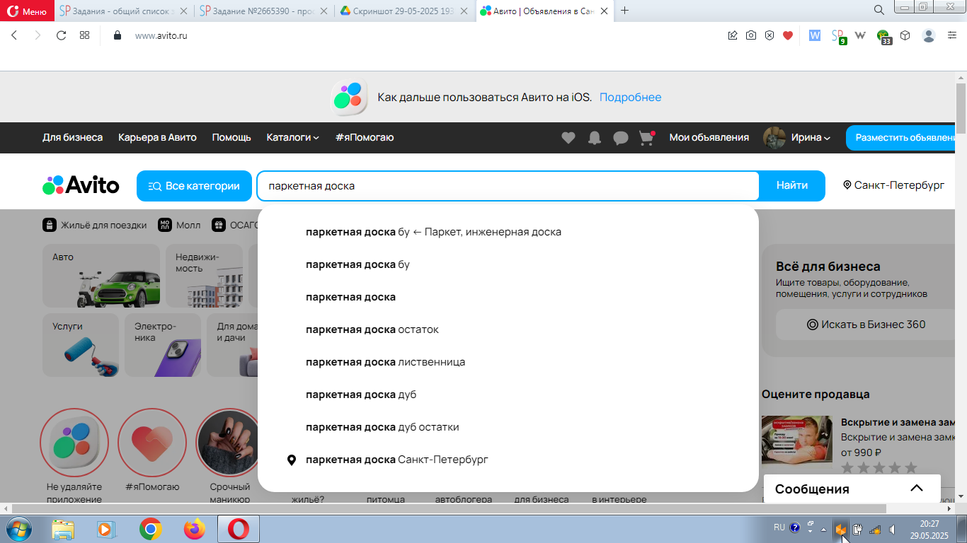This screenshot has width=967, height=543.
Task: Switch to tab Задания - общий список
Action: click(x=122, y=11)
